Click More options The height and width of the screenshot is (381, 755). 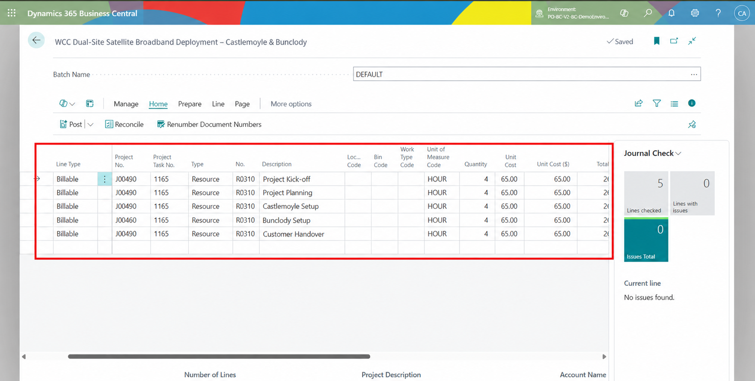[291, 104]
